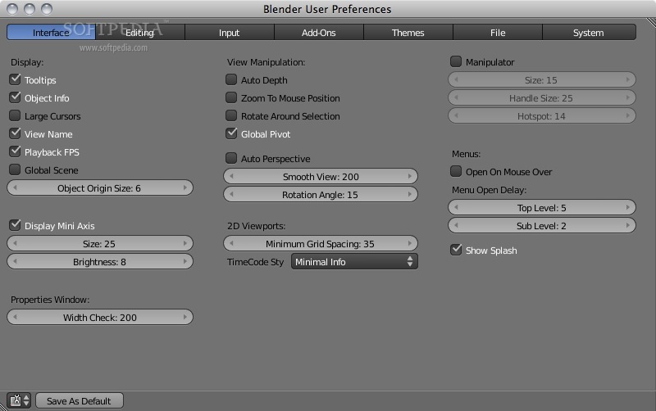656x411 pixels.
Task: Increase Width Check with right arrow
Action: pyautogui.click(x=185, y=317)
